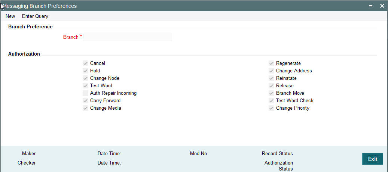Toggle the Test Word checkbox
The height and width of the screenshot is (172, 388).
pyautogui.click(x=86, y=86)
